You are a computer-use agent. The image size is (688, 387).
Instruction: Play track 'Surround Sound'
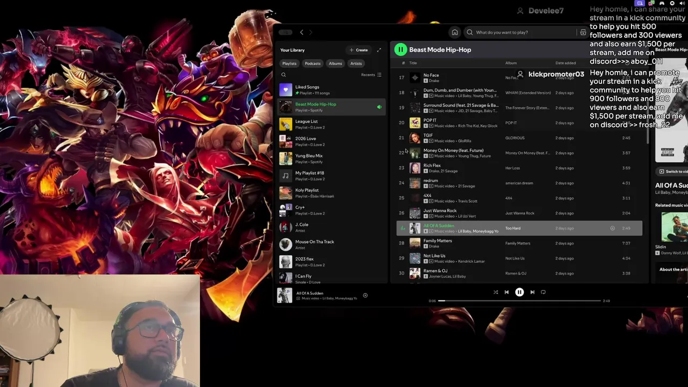(x=519, y=107)
